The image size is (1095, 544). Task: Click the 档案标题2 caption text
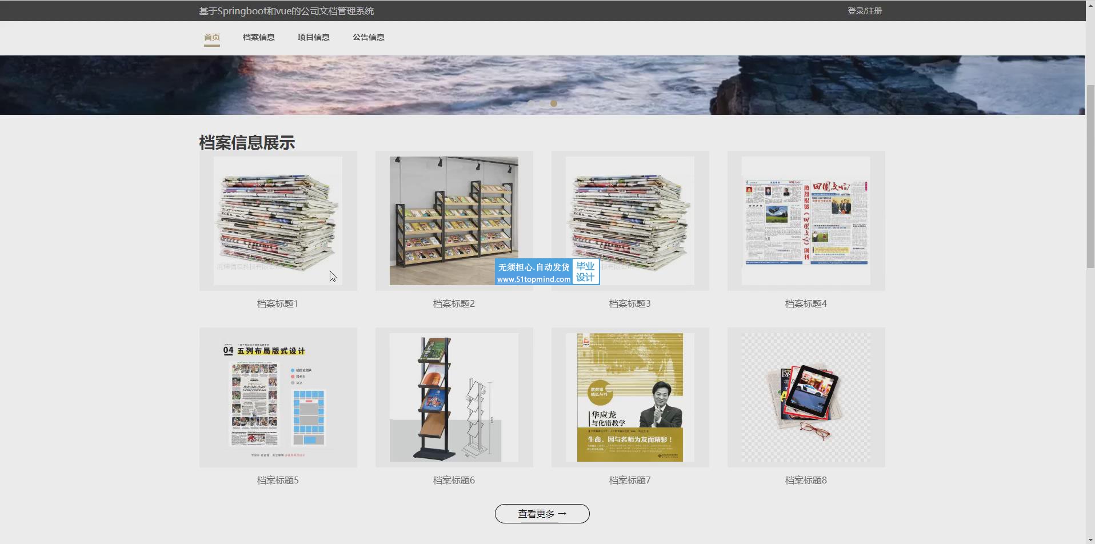[x=454, y=303]
